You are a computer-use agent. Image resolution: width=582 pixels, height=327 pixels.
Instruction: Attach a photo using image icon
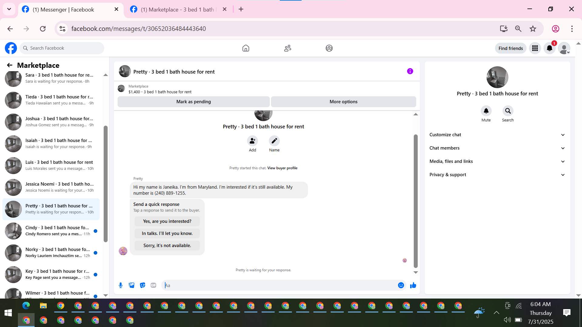pyautogui.click(x=132, y=285)
